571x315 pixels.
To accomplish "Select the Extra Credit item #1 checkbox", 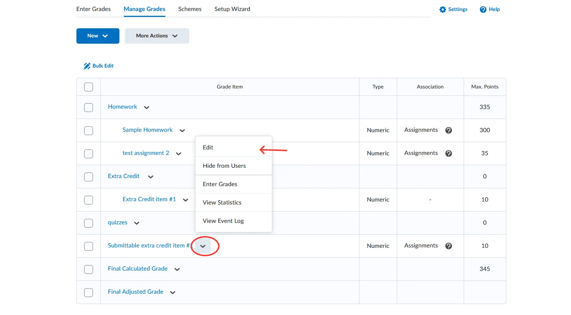I will coord(89,200).
